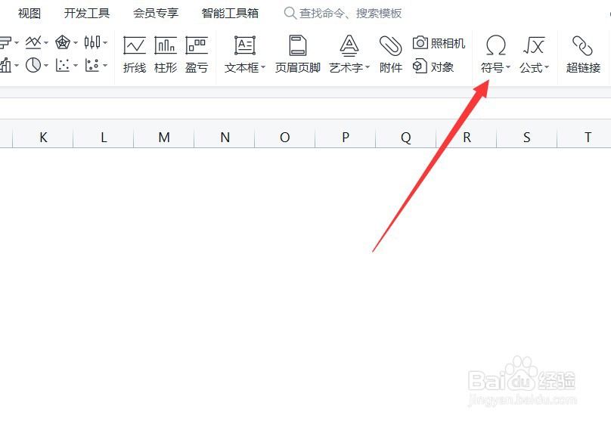The height and width of the screenshot is (421, 611).
Task: Select column M header
Action: coord(163,137)
